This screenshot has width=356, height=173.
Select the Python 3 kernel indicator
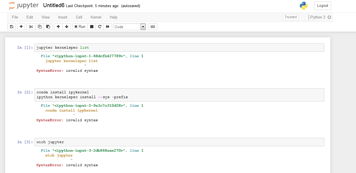point(319,17)
